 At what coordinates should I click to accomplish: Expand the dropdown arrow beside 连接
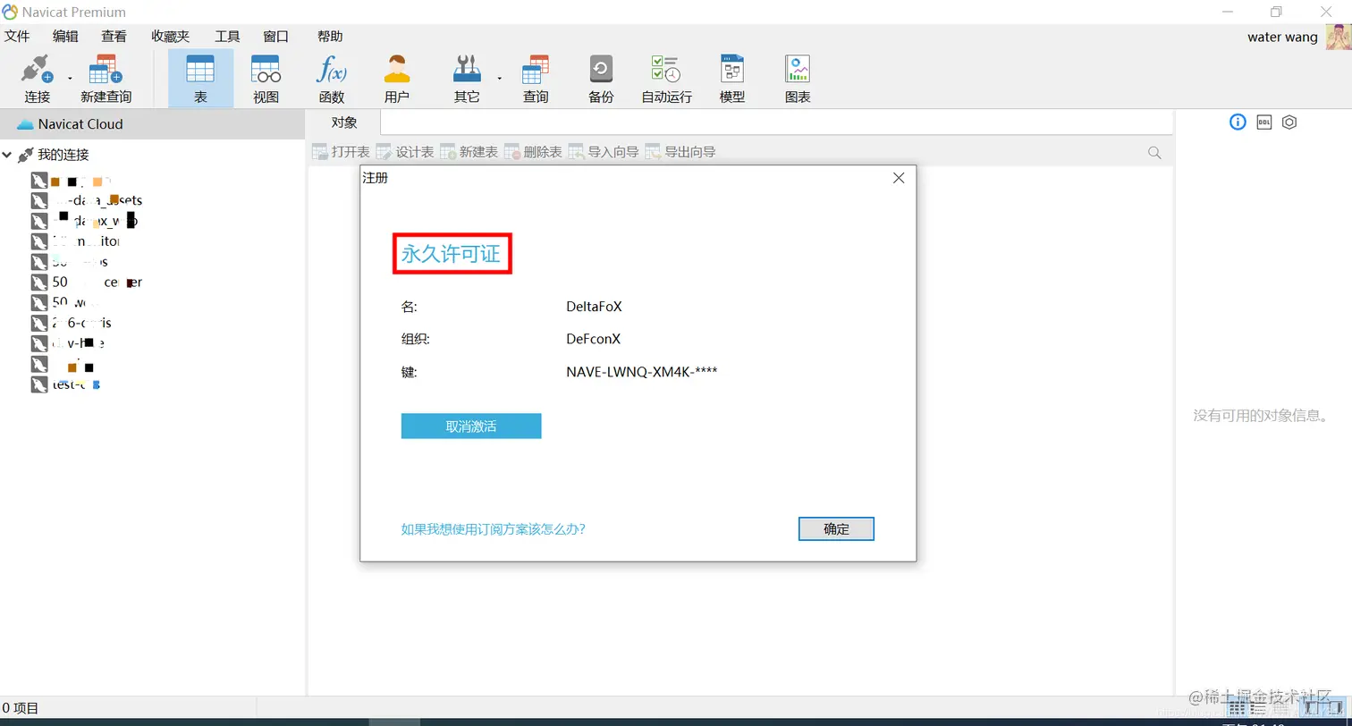(70, 79)
